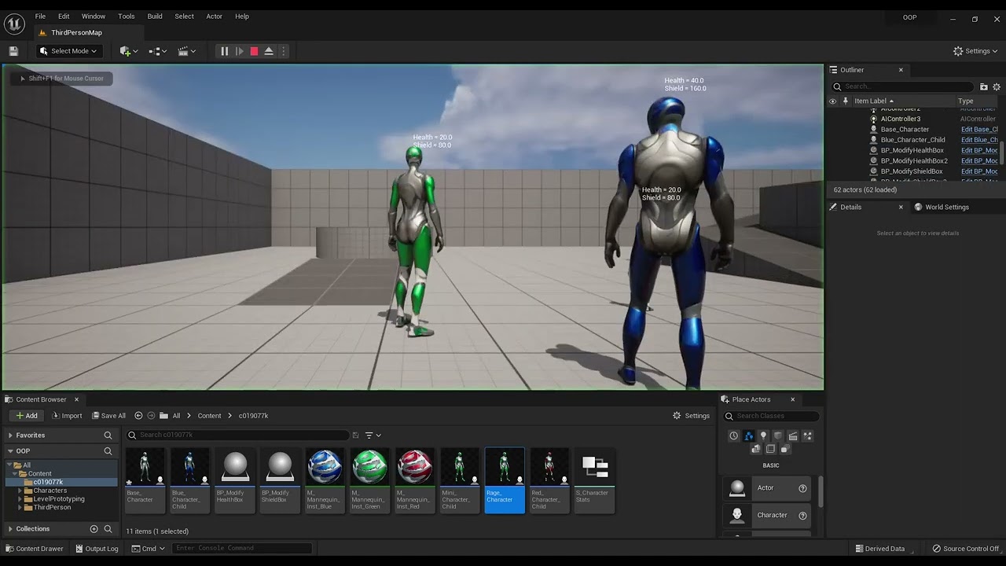Click the Import button in Content Browser
1006x566 pixels.
click(x=67, y=416)
